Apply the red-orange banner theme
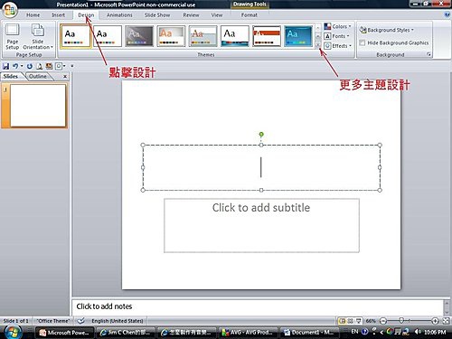This screenshot has height=339, width=452. point(267,36)
